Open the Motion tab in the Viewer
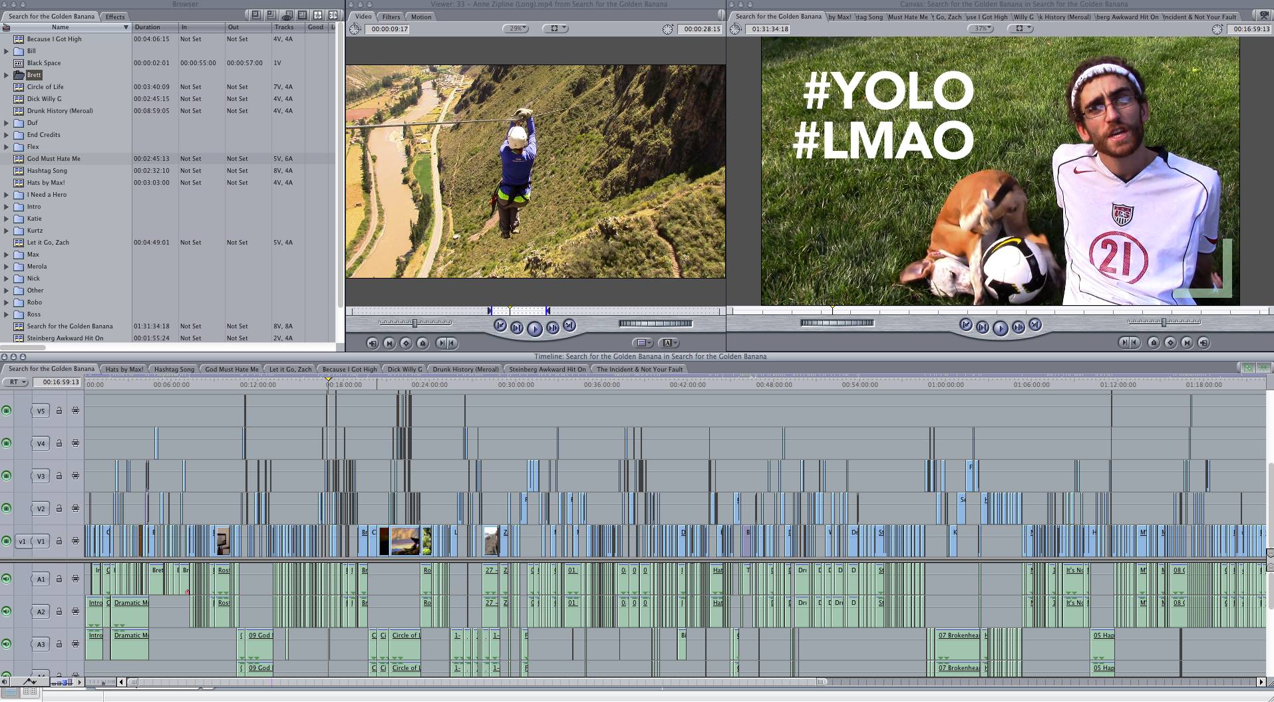Screen dimensions: 1274x702 (x=420, y=17)
